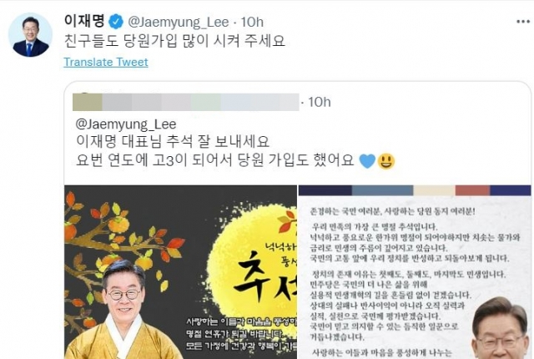Viewport: 534px width, 359px height.
Task: Open the @Jaemyung_Lee handle in header
Action: click(178, 23)
